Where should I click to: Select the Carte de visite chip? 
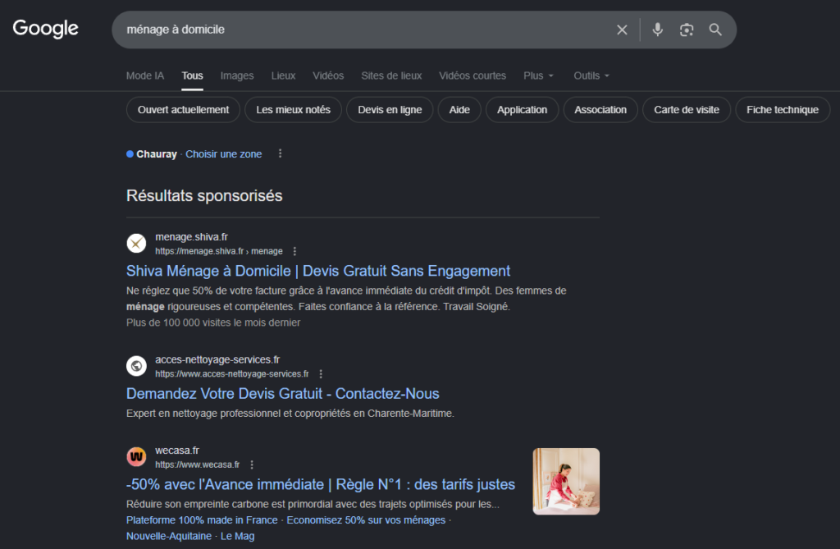tap(687, 110)
